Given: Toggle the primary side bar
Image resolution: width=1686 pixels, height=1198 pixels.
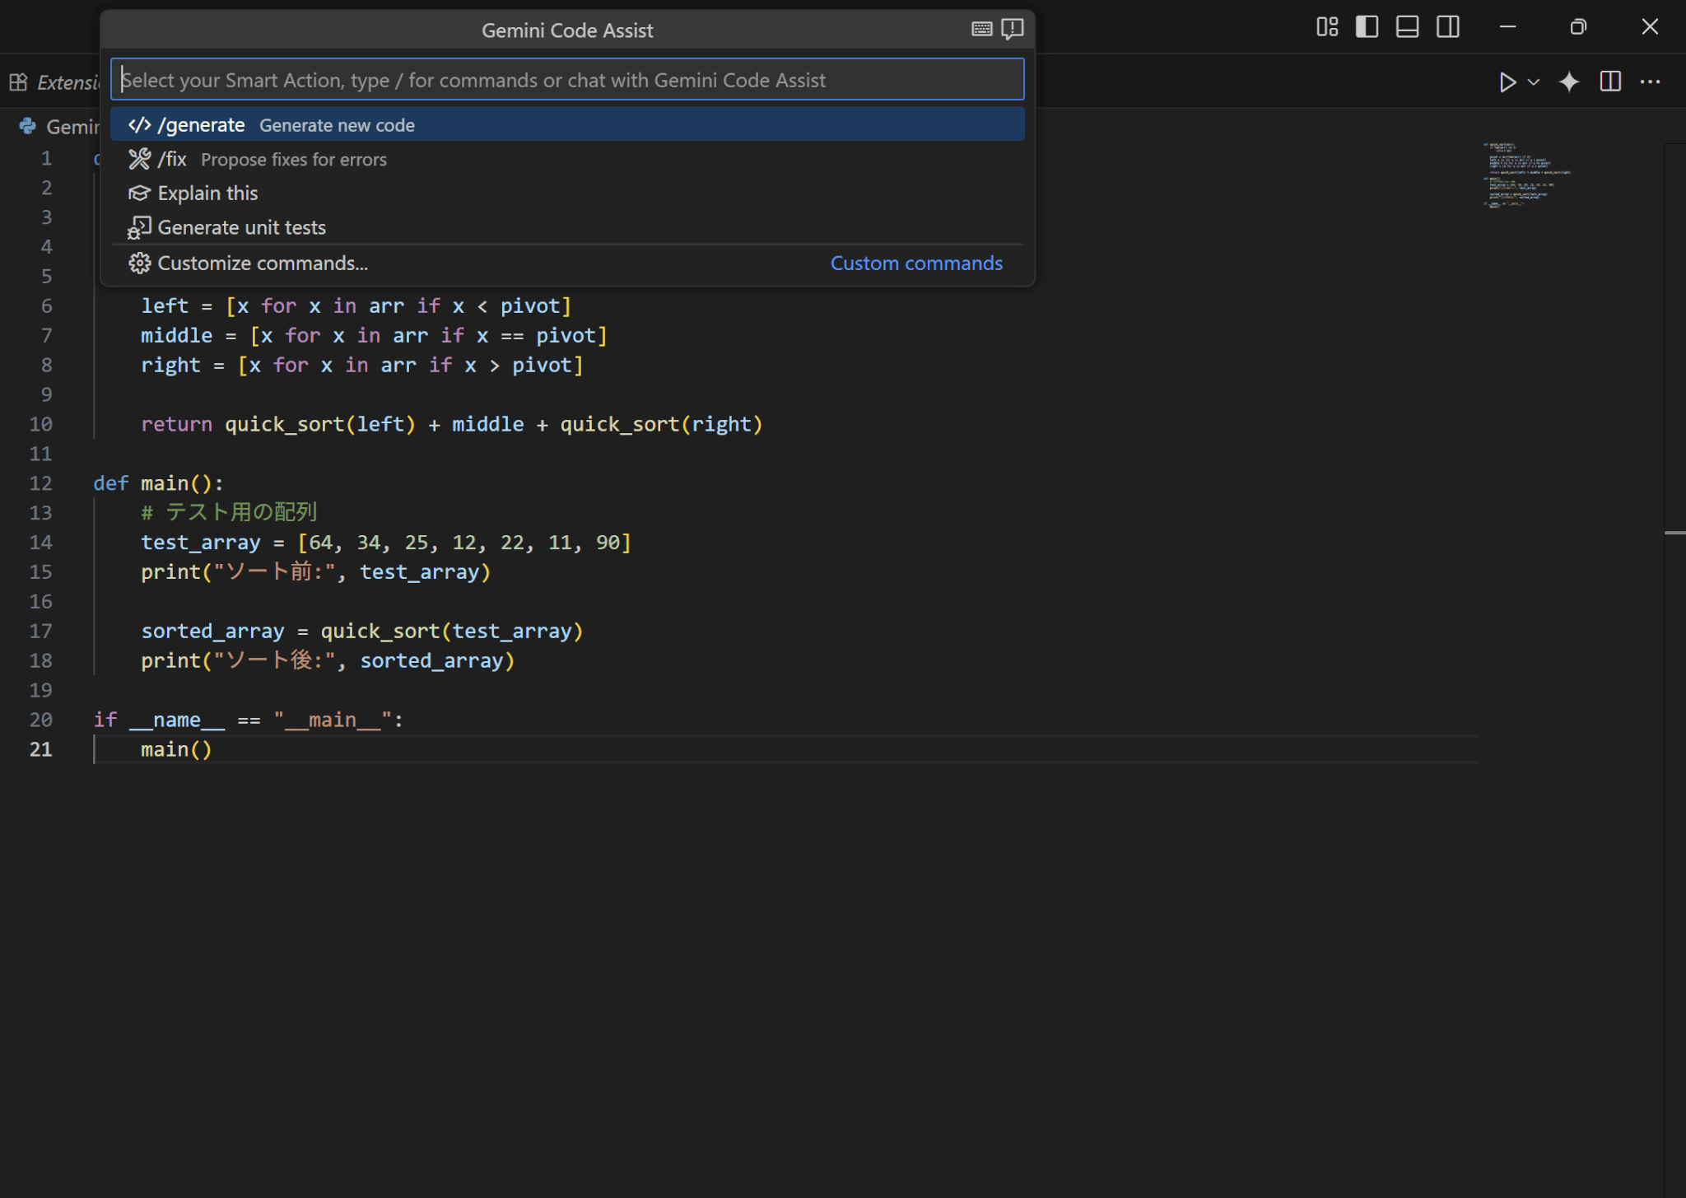Looking at the screenshot, I should click(x=1367, y=27).
